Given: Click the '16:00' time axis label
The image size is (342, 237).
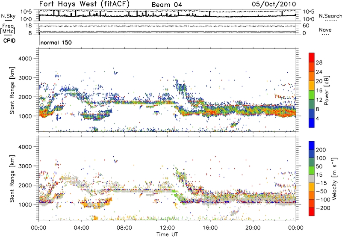Looking at the screenshot, I should [210, 228].
